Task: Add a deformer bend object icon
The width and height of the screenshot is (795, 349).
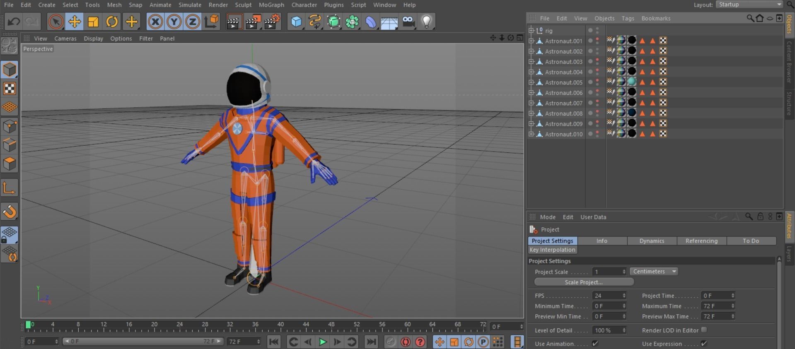Action: click(x=371, y=22)
